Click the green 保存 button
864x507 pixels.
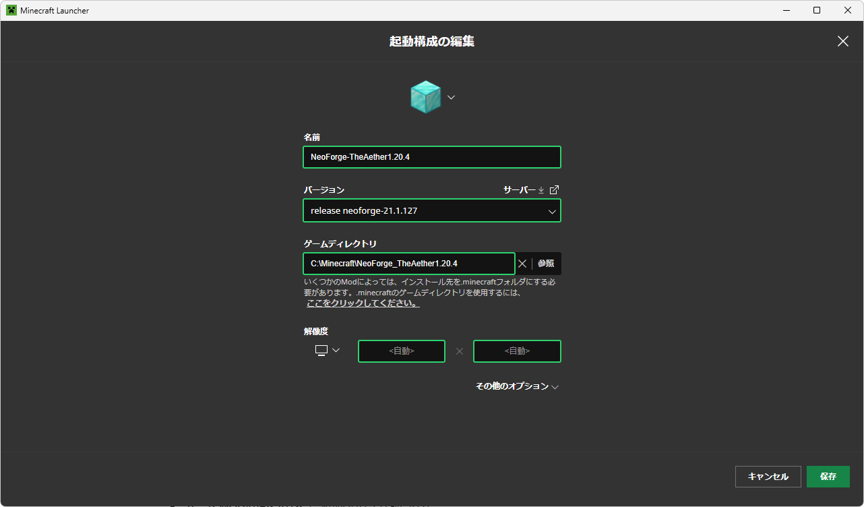coord(828,477)
